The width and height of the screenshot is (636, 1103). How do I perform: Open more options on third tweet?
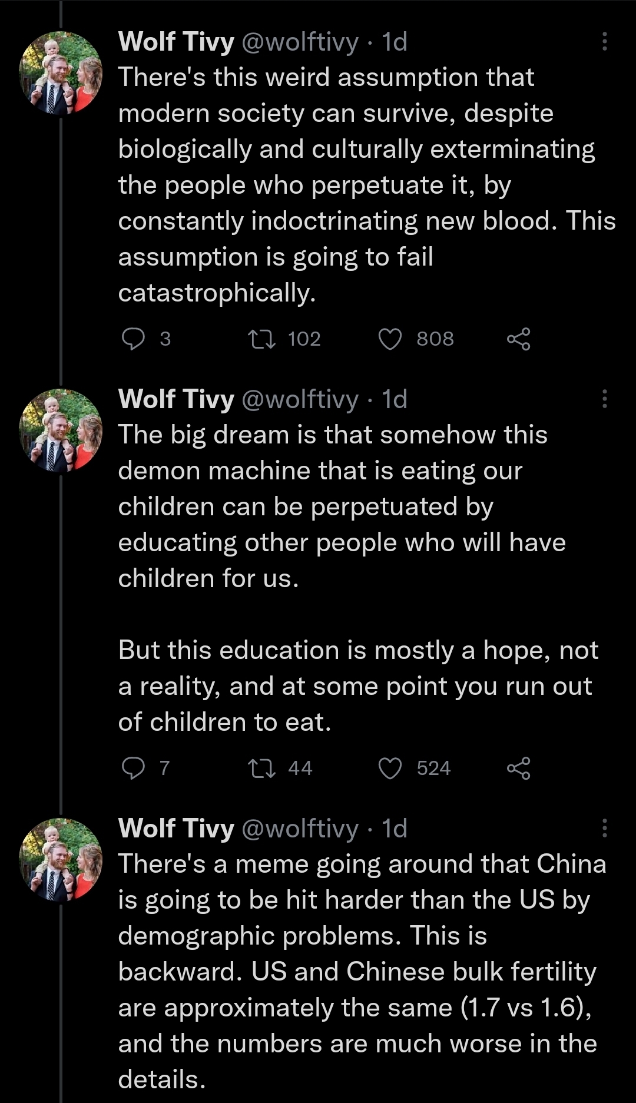pyautogui.click(x=604, y=828)
